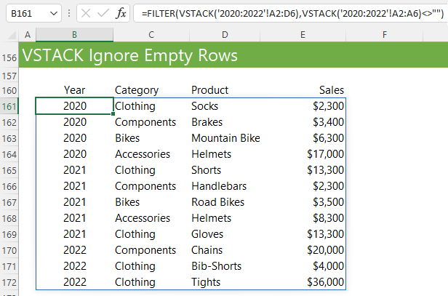Select column B header
The height and width of the screenshot is (296, 448).
74,35
